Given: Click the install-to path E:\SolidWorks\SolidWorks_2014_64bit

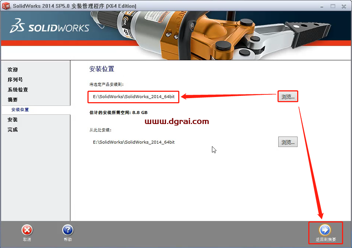Looking at the screenshot, I should coord(133,97).
